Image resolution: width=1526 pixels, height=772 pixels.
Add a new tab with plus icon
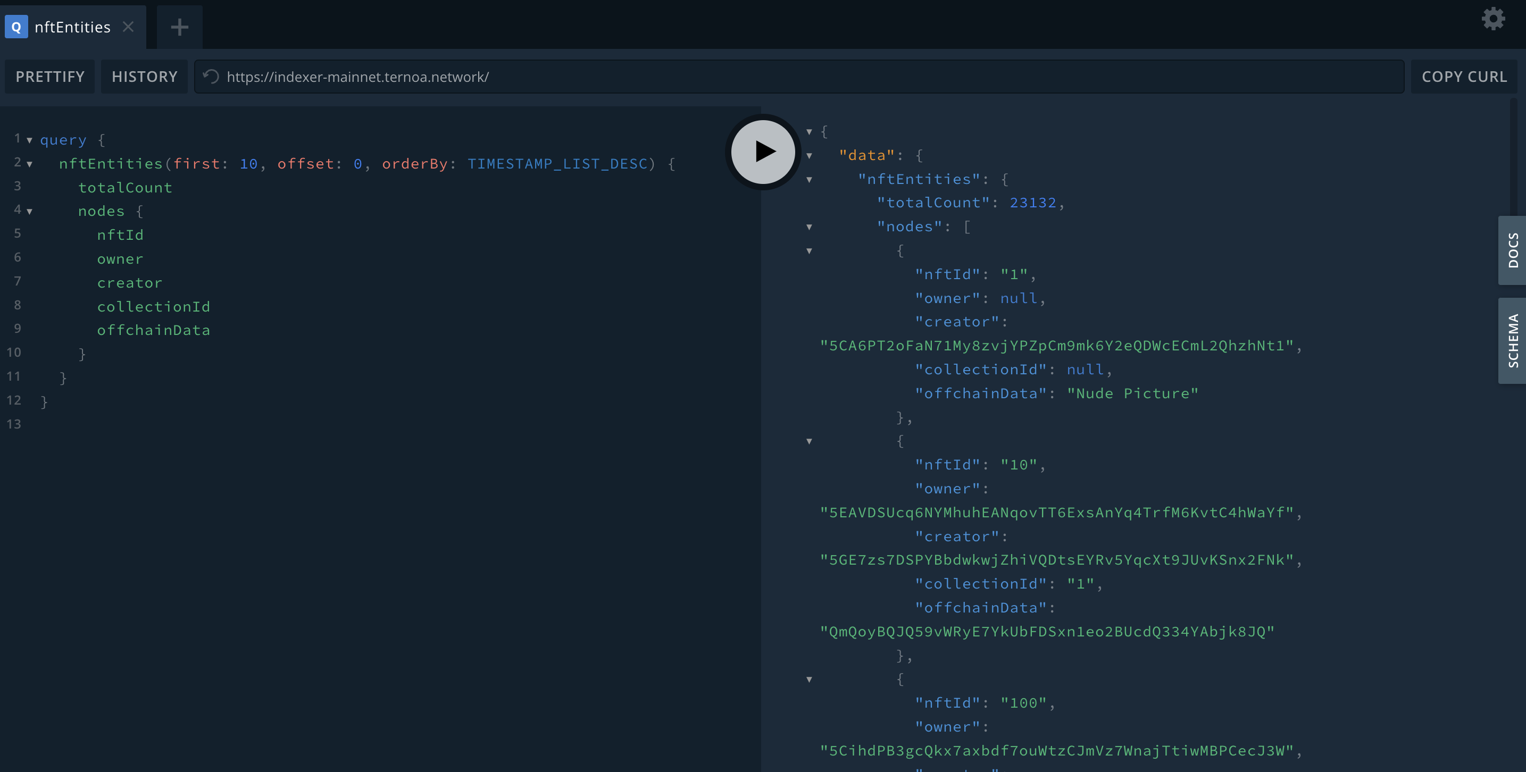tap(179, 27)
